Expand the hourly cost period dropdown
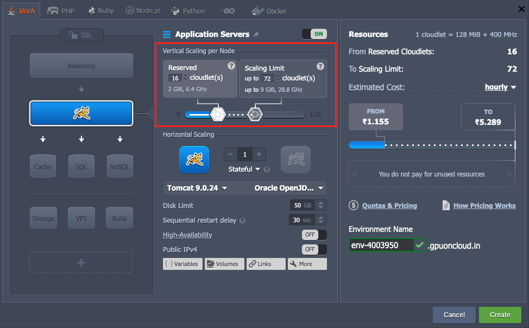Viewport: 529px width, 328px height. click(500, 87)
